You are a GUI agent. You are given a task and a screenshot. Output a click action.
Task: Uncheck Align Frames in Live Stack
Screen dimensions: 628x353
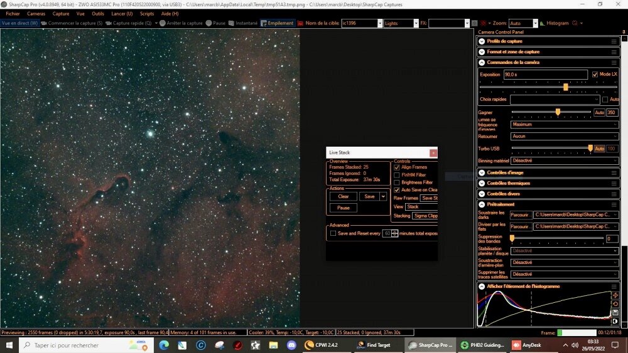[x=397, y=167]
